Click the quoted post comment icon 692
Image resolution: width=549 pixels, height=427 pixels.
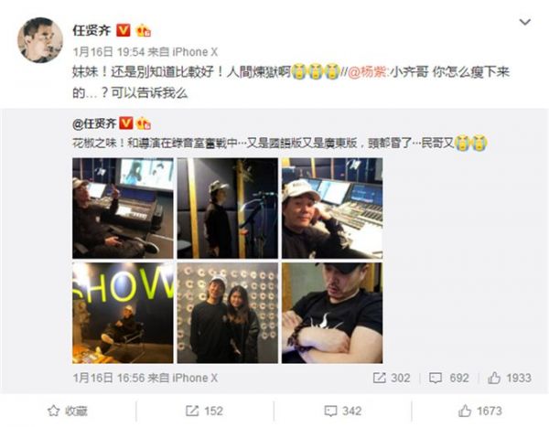point(449,378)
